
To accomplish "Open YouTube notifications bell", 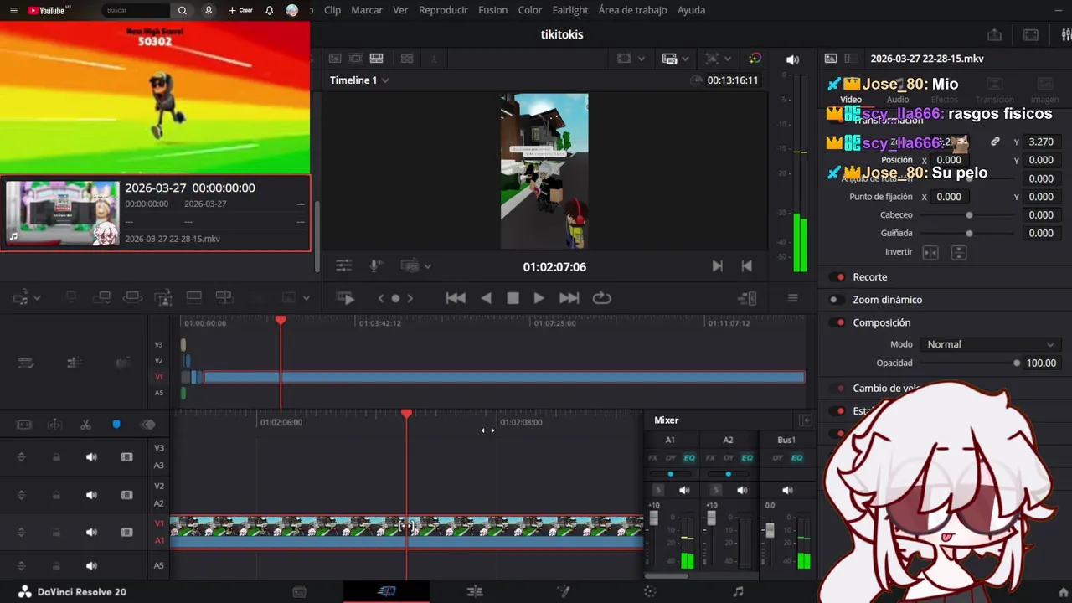I will coord(270,11).
